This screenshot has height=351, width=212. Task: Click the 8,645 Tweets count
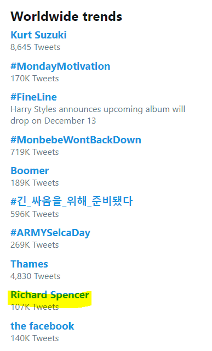35,47
